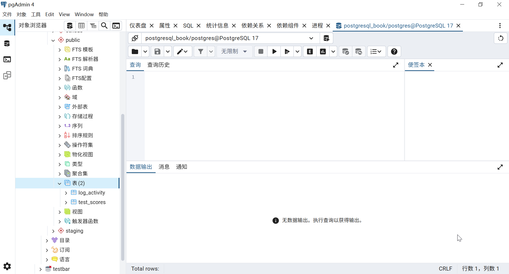Click the Stop query square button
This screenshot has height=274, width=509.
tap(261, 51)
